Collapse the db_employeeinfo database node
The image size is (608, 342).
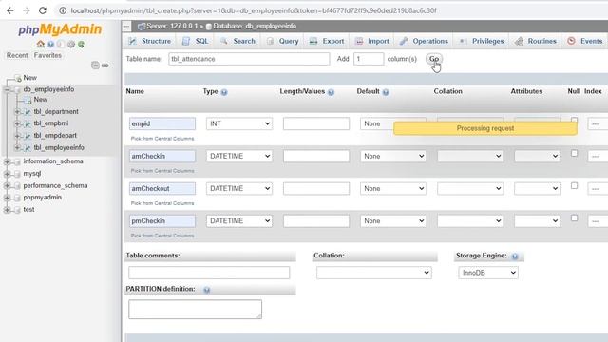(7, 90)
